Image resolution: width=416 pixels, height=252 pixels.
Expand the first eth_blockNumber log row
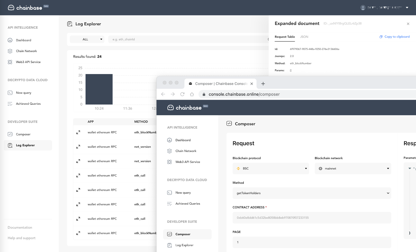[78, 132]
